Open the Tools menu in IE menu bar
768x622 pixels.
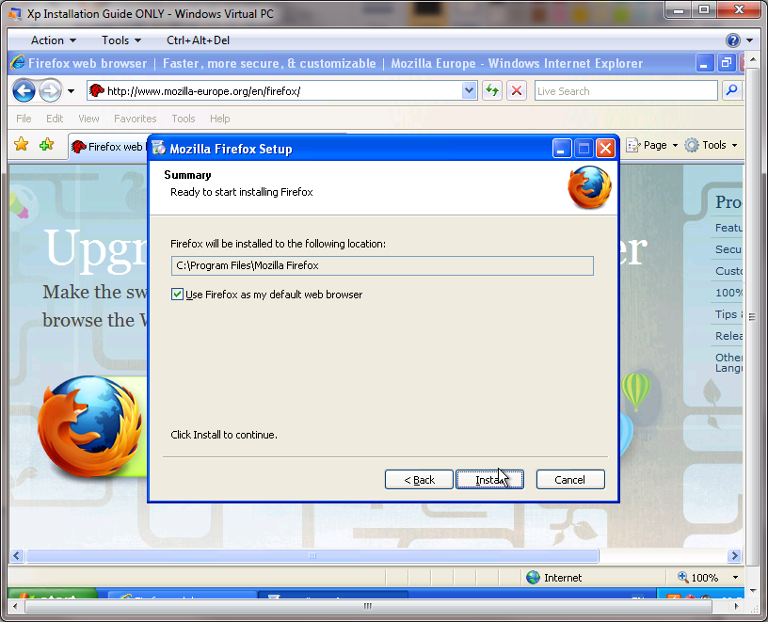coord(184,119)
